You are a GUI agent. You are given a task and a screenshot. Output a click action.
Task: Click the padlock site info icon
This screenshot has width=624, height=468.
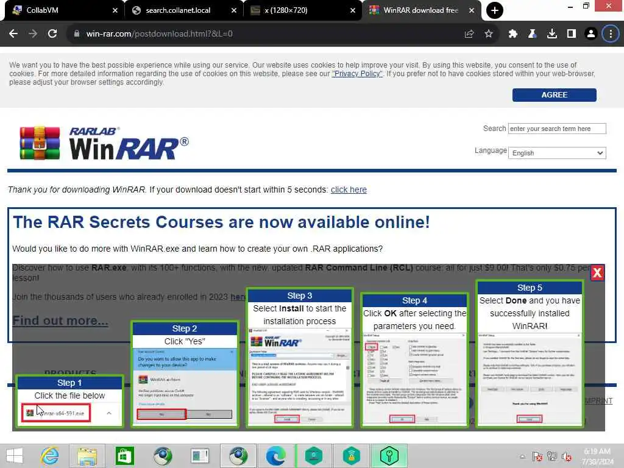[x=76, y=34]
